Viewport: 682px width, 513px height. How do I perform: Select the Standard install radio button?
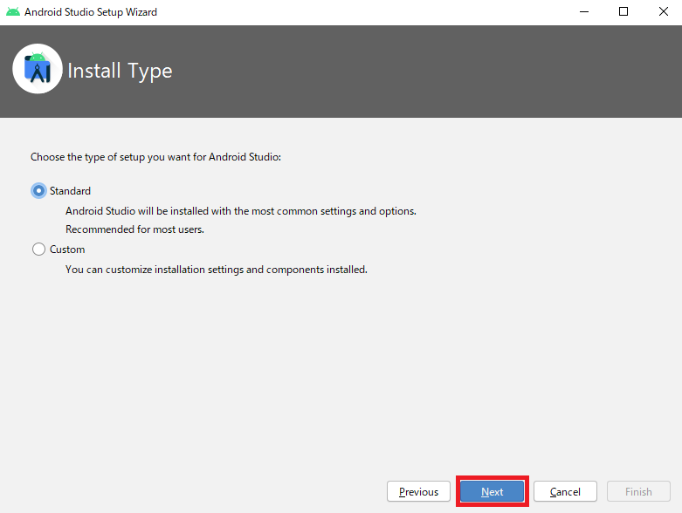tap(38, 191)
